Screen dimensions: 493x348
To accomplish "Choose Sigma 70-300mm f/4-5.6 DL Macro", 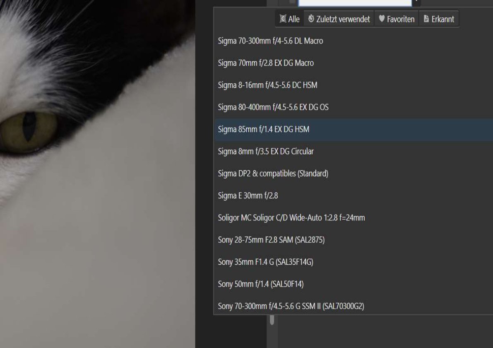I will (x=354, y=41).
